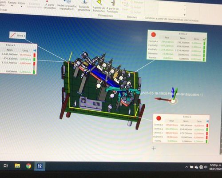Open File Explorer from the taskbar

coord(17,166)
